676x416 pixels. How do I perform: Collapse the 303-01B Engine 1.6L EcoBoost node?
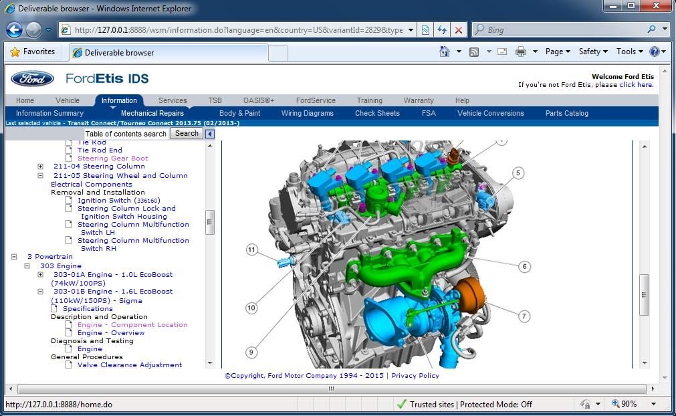(x=40, y=292)
